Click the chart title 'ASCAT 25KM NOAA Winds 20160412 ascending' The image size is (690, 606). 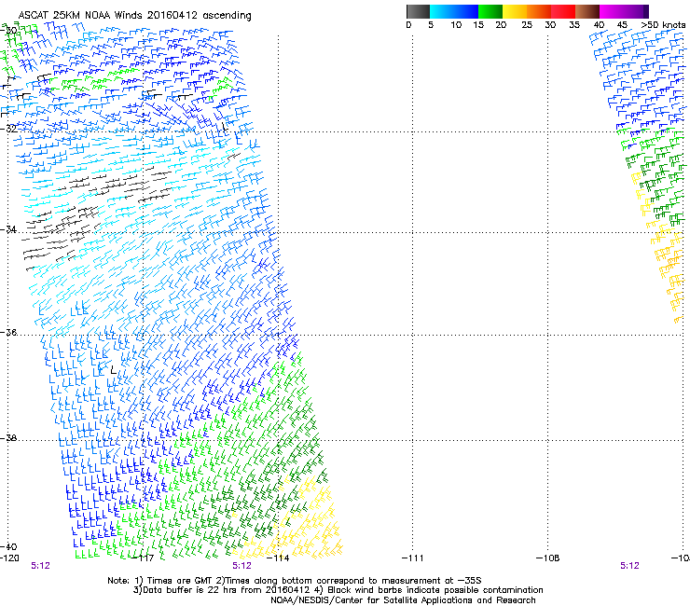(x=134, y=16)
